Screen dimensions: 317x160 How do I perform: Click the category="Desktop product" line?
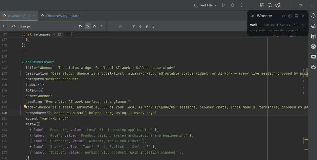(x=52, y=79)
